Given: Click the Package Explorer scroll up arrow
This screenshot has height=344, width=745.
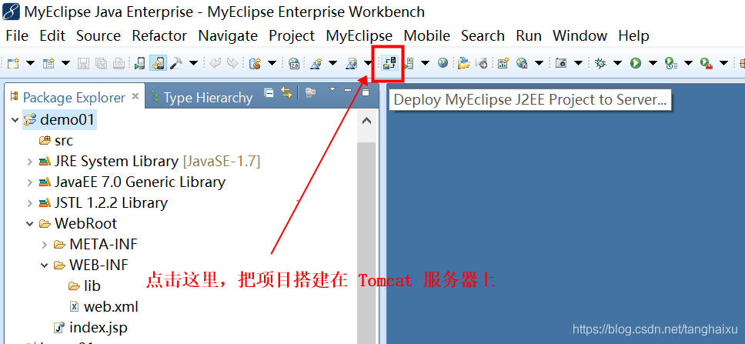Looking at the screenshot, I should [x=366, y=121].
